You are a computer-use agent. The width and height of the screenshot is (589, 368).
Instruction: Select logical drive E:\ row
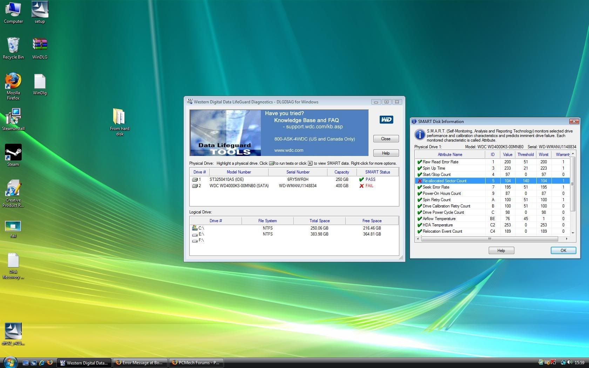click(201, 234)
